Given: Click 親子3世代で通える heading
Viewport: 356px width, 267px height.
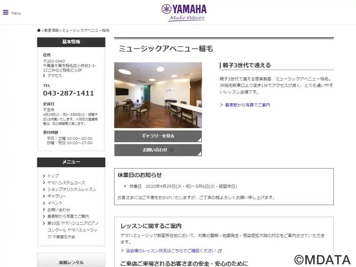Looking at the screenshot, I should pyautogui.click(x=247, y=65).
